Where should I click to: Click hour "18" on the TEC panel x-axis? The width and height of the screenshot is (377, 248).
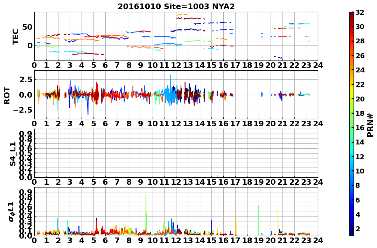(247, 65)
